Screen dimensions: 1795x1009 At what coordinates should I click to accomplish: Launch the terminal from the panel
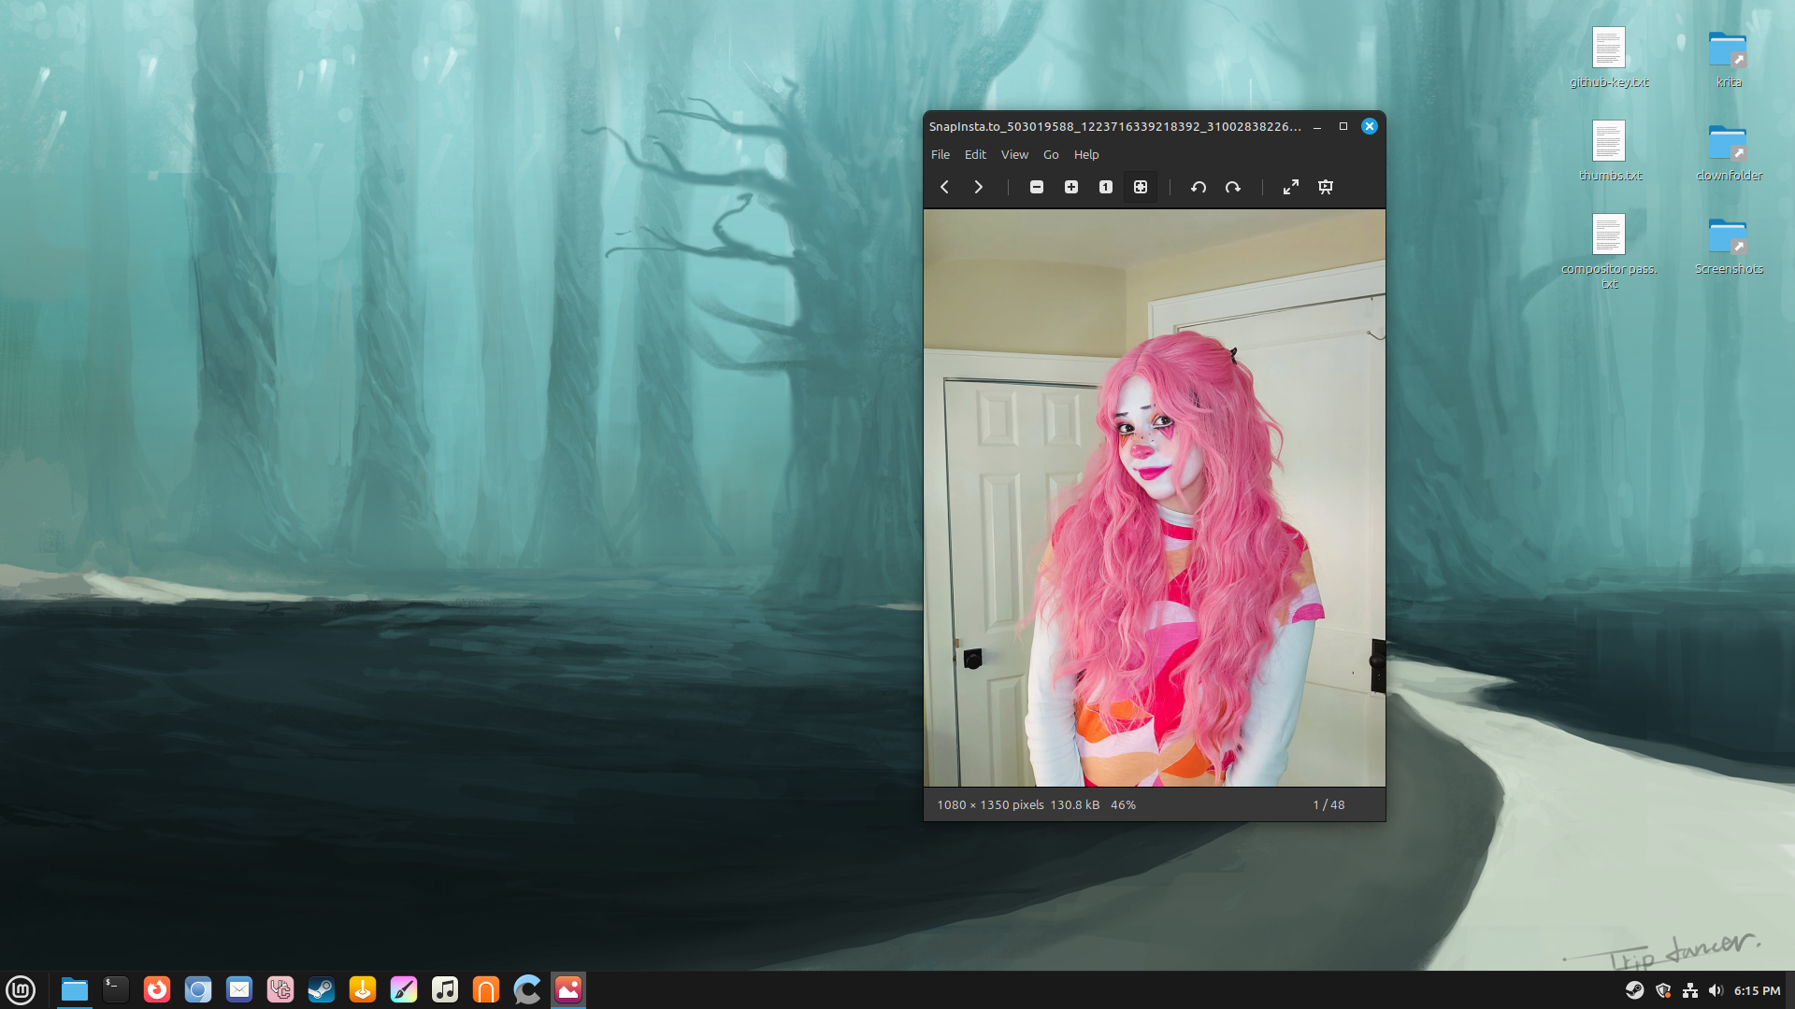pos(116,990)
